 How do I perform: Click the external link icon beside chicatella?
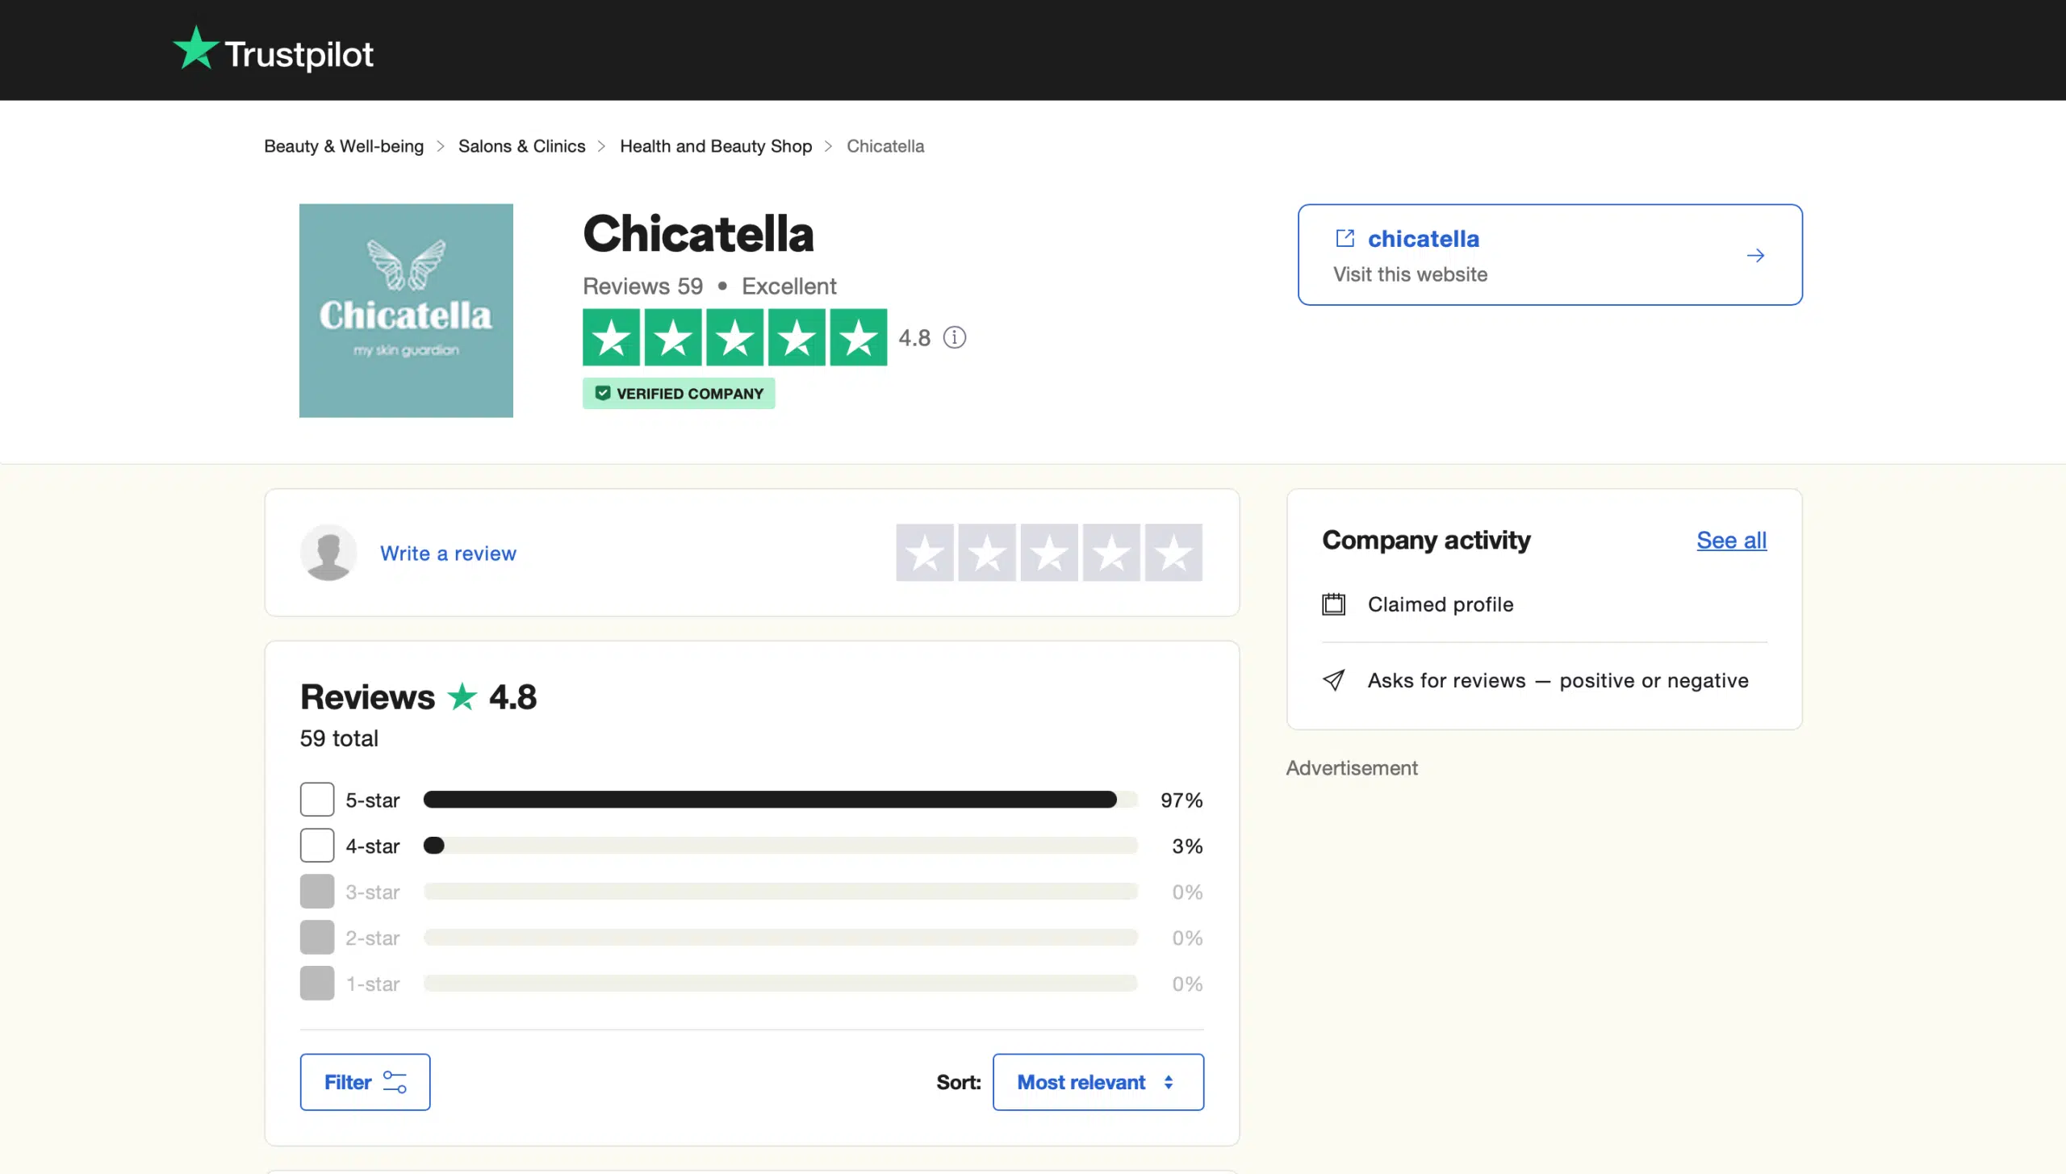pos(1345,238)
